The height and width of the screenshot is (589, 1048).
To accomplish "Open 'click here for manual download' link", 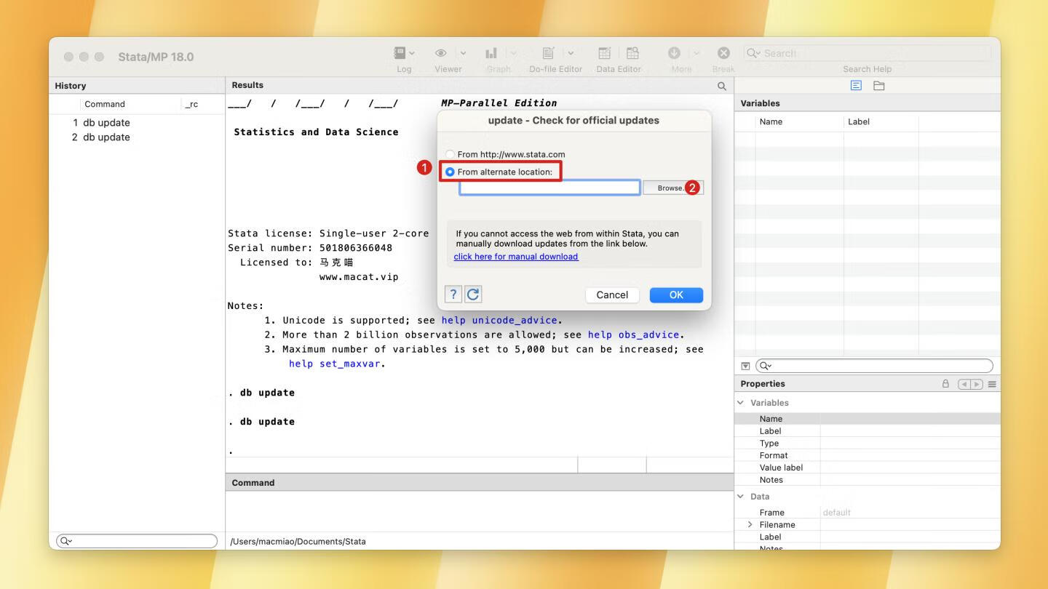I will [516, 257].
